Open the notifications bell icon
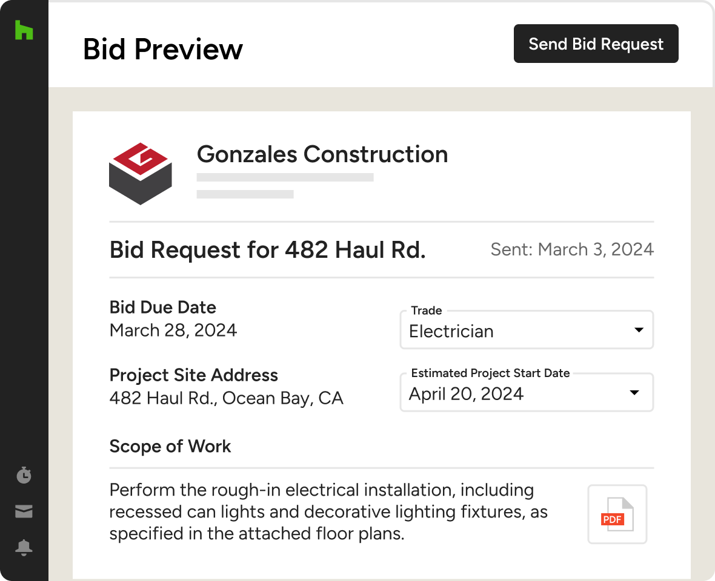 click(x=24, y=548)
